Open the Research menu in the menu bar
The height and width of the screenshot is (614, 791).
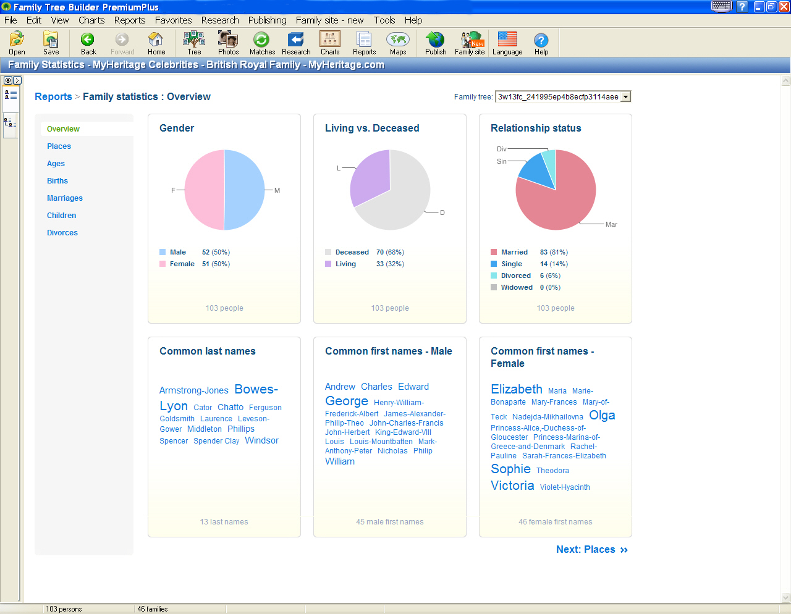pyautogui.click(x=220, y=20)
